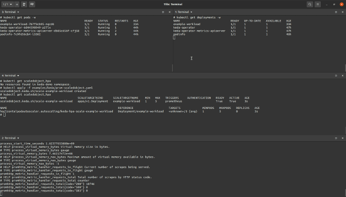Viewport: 346px width, 197px height.
Task: Minimize the Tilix window
Action: coord(327,4)
